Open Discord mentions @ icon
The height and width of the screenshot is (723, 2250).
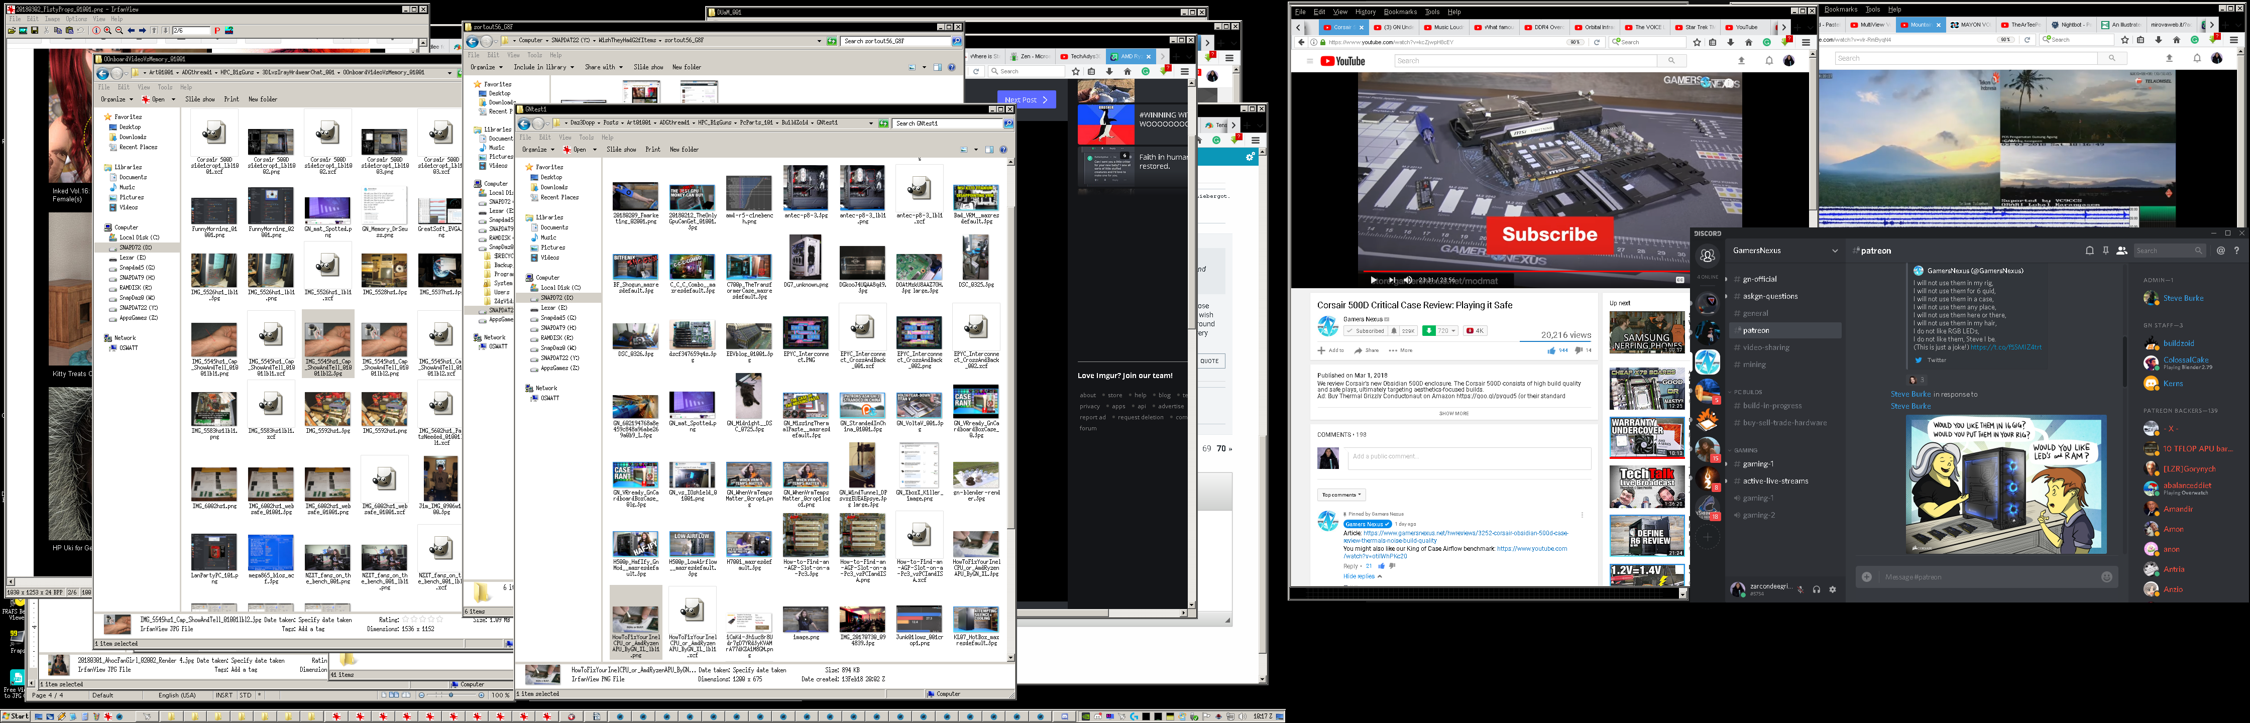click(x=2220, y=251)
